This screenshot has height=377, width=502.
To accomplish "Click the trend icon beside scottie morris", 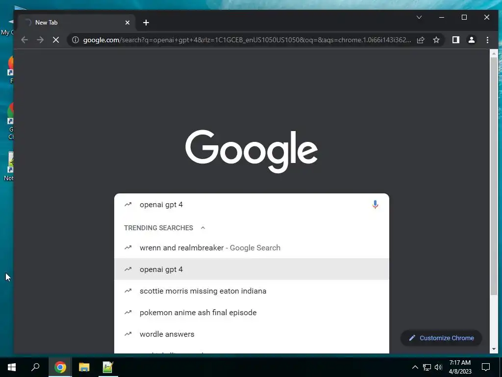I will tap(128, 291).
